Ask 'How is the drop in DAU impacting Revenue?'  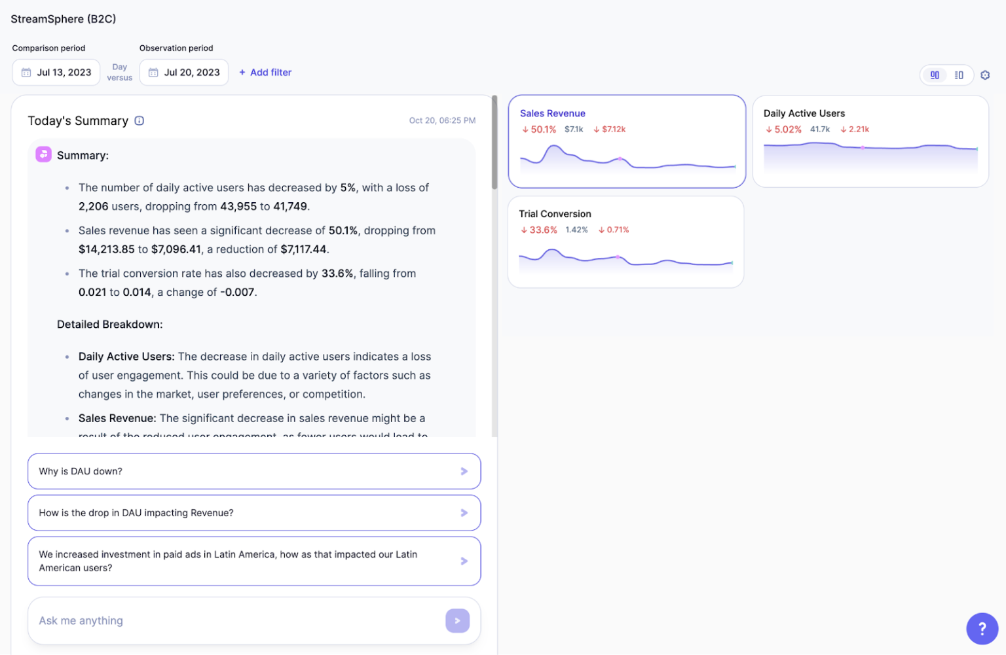point(254,513)
